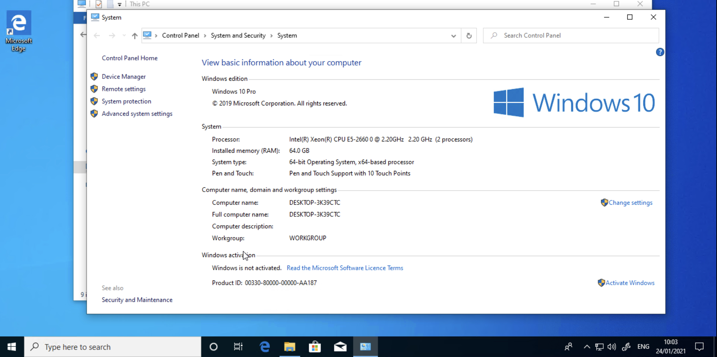Open the volume speaker tray icon
Viewport: 717px width, 357px height.
(x=611, y=347)
